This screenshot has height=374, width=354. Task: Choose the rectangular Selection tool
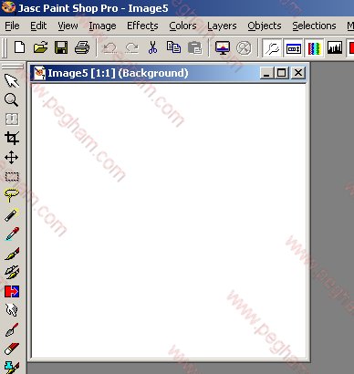(12, 176)
